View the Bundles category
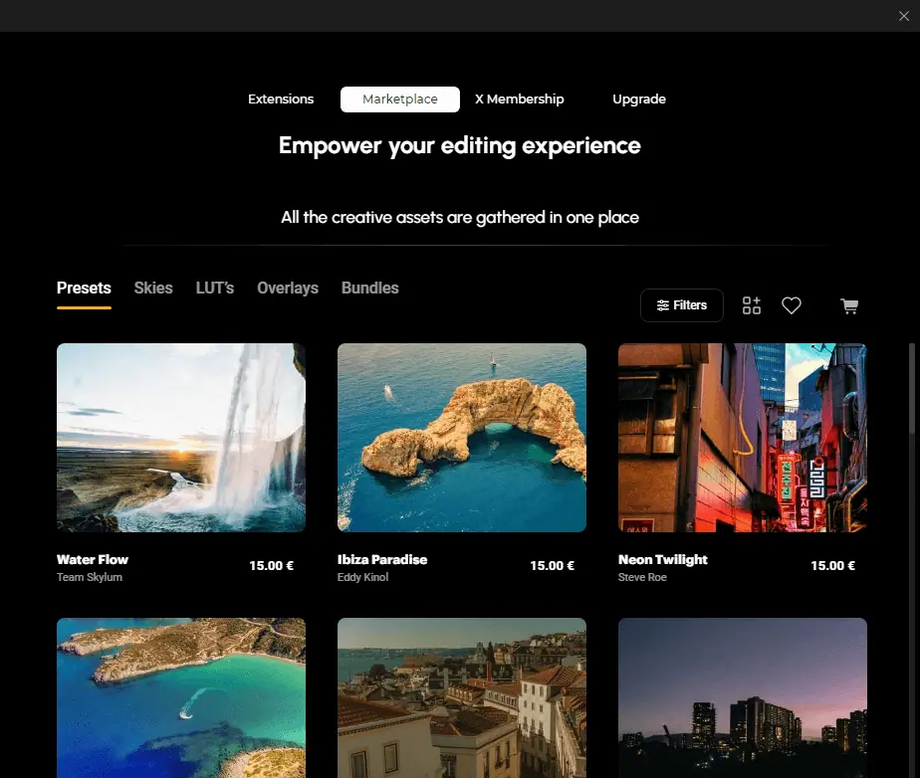Viewport: 920px width, 778px height. [x=370, y=289]
